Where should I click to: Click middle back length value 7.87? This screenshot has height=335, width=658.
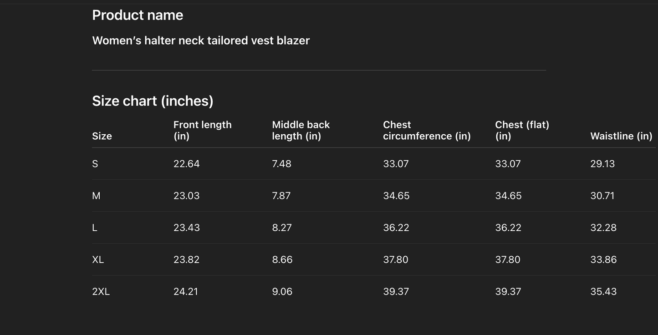coord(281,196)
